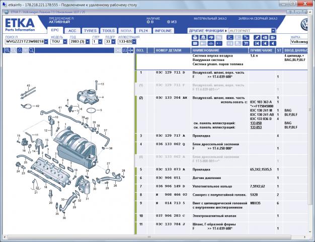Open the ИЛЛЮСТРАЦИЯ 133-020 dropdown

134,42
